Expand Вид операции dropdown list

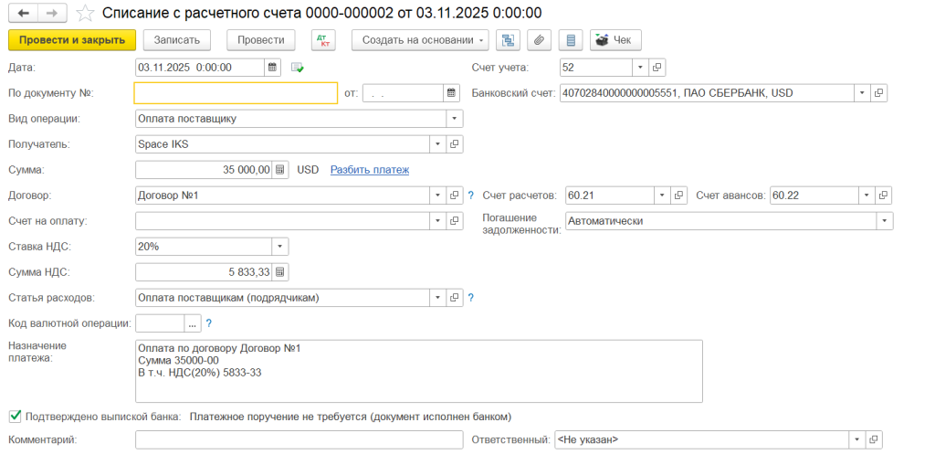tap(455, 119)
